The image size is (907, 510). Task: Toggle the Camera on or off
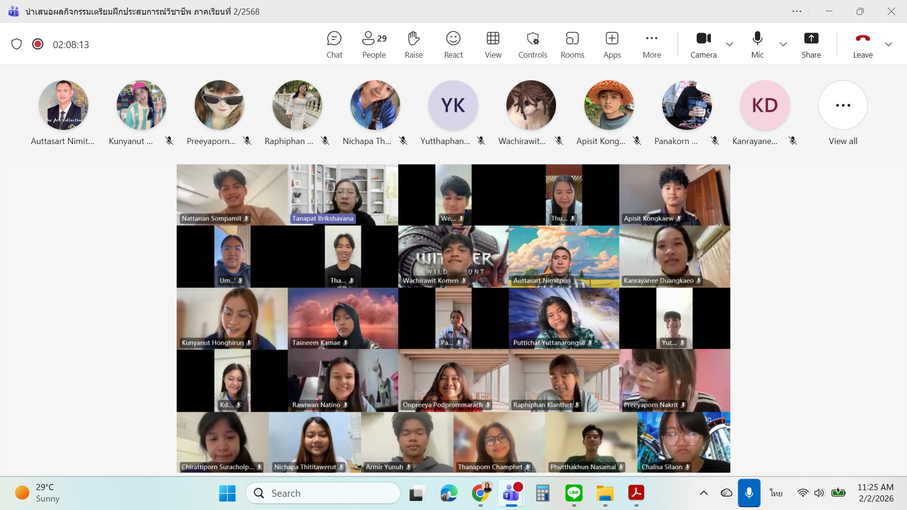click(703, 44)
